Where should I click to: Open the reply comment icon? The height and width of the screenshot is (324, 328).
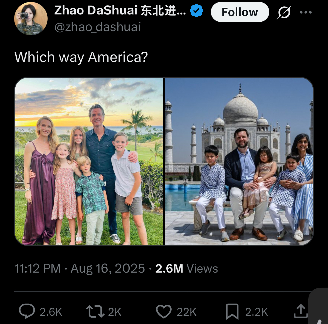point(27,311)
